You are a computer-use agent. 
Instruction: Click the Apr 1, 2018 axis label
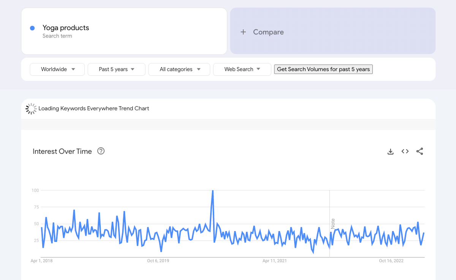click(42, 261)
